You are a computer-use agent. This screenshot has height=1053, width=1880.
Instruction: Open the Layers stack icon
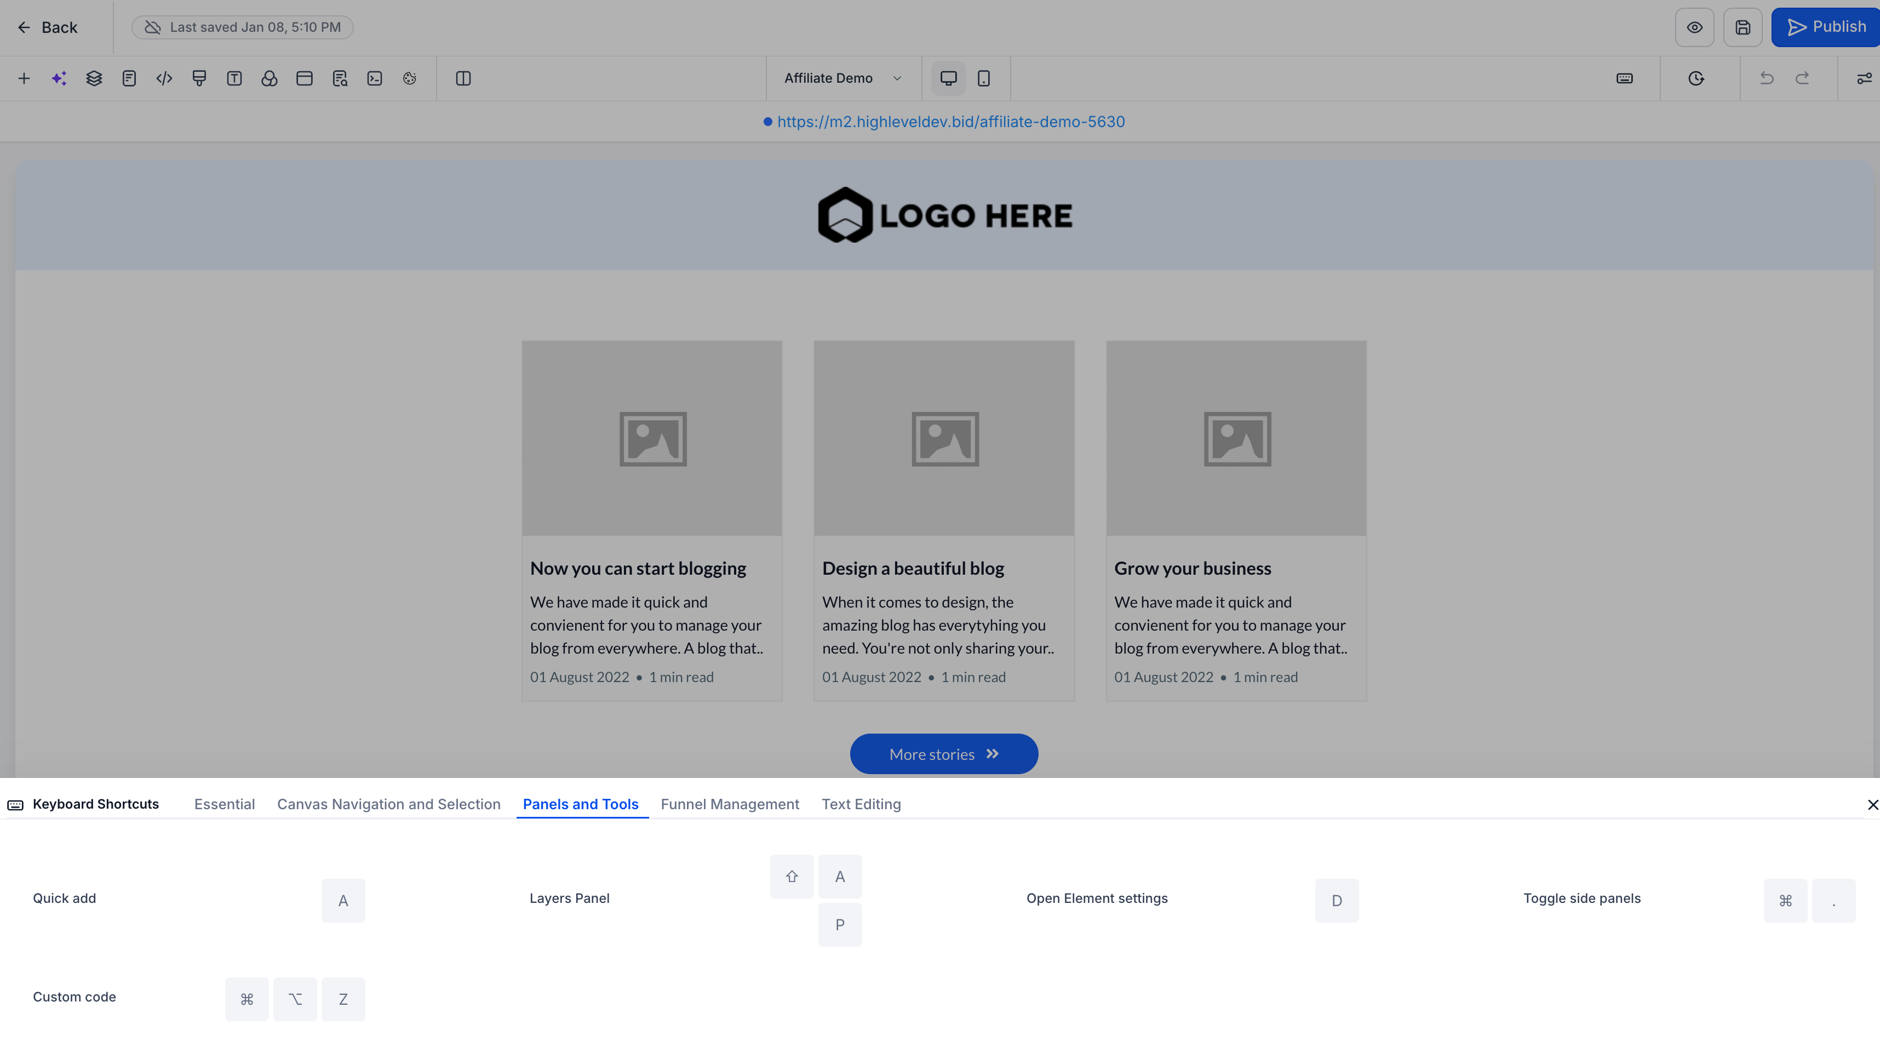tap(94, 78)
